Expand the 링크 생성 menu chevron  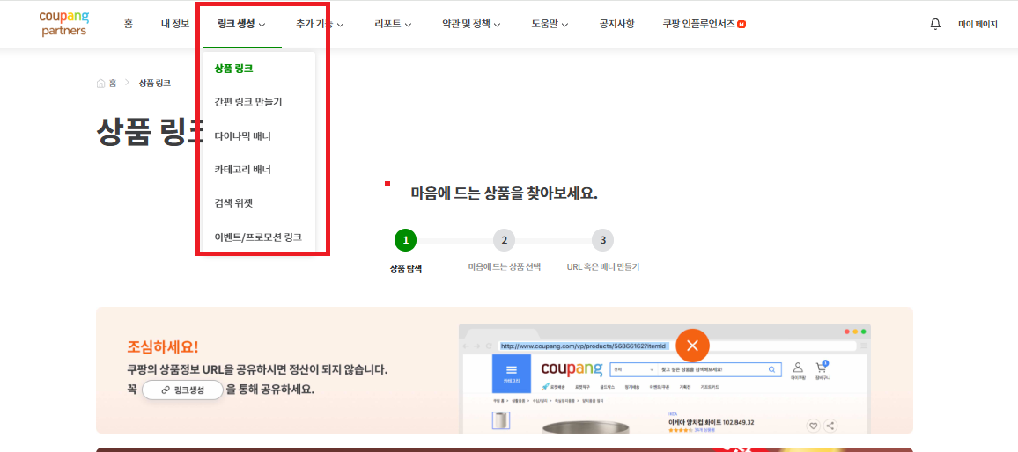click(x=262, y=26)
